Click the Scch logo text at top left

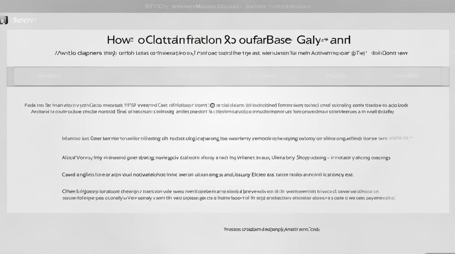pyautogui.click(x=24, y=20)
